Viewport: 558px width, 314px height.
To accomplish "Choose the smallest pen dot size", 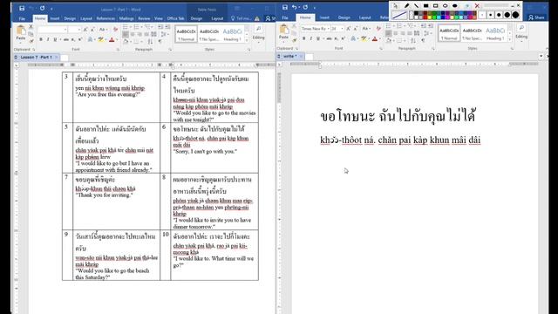I will (482, 15).
